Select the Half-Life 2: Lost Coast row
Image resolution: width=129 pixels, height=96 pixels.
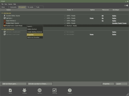tap(66, 34)
